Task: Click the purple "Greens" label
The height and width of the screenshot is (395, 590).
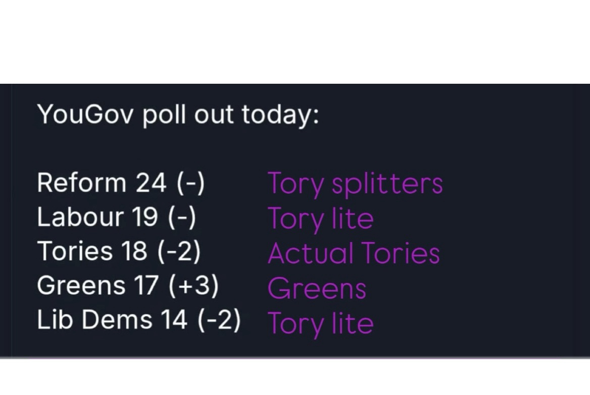Action: point(317,289)
